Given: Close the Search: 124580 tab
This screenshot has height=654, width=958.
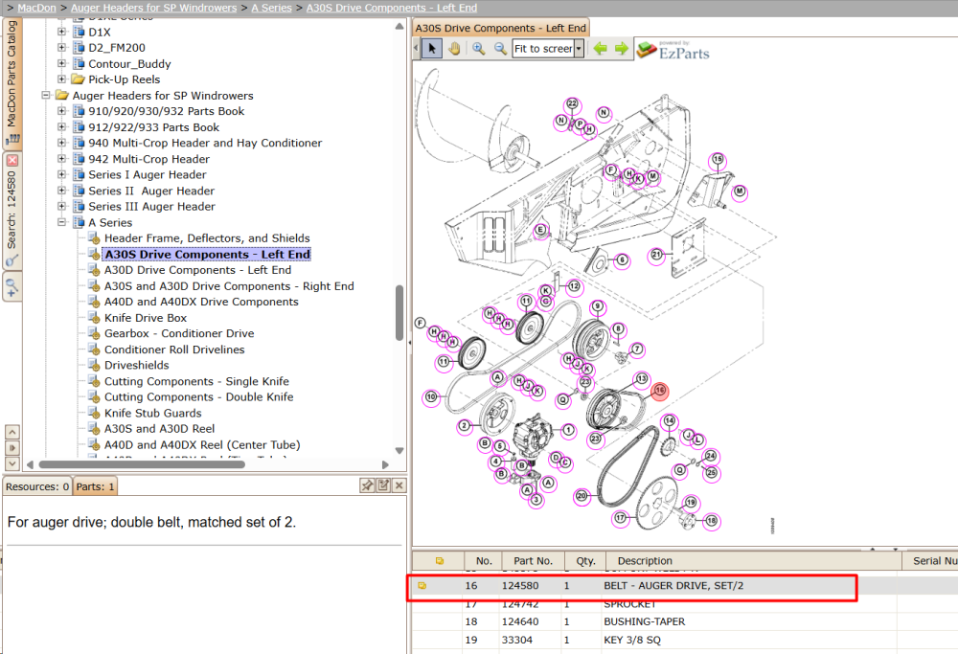Looking at the screenshot, I should click(12, 161).
